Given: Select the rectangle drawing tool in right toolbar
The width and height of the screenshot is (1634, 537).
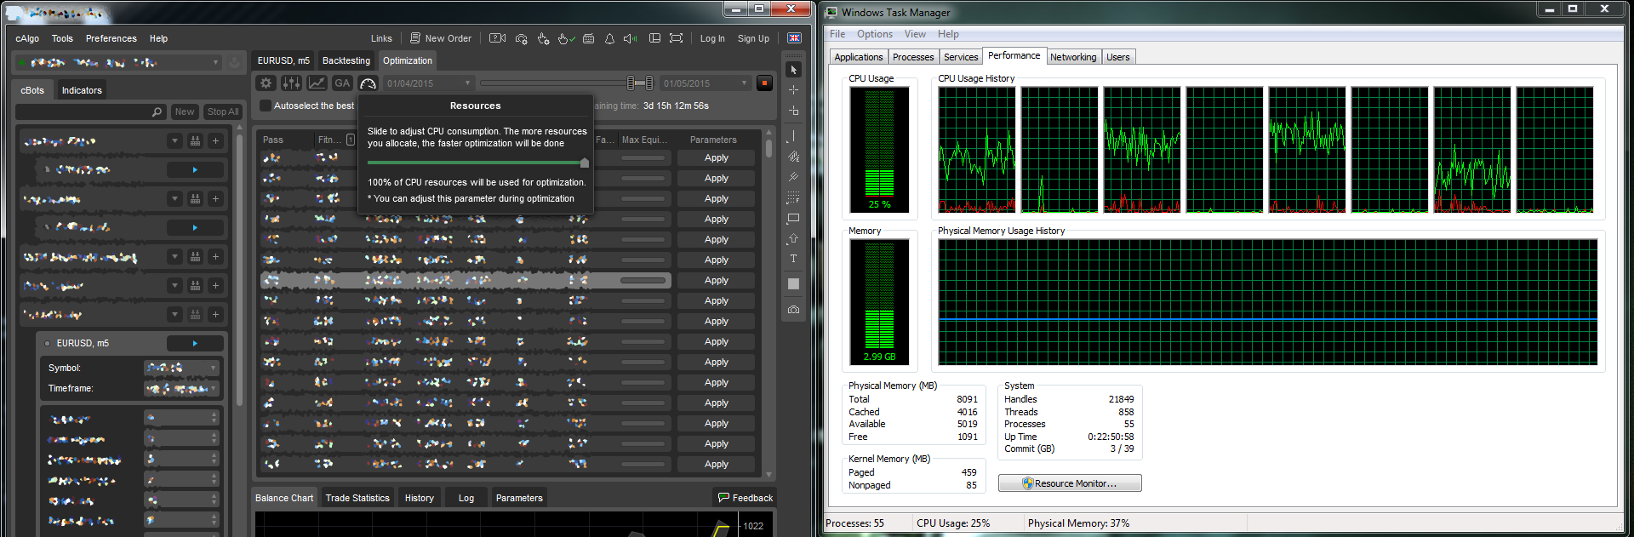Looking at the screenshot, I should click(x=793, y=218).
